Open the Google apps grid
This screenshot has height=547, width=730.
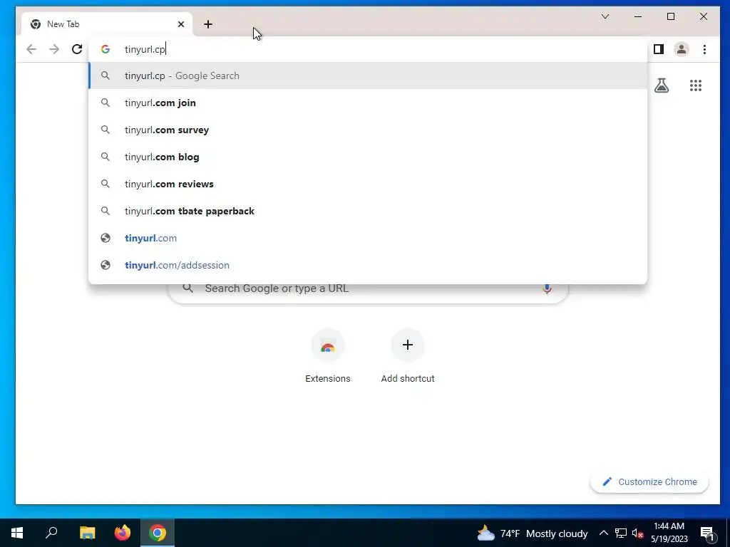pyautogui.click(x=696, y=85)
